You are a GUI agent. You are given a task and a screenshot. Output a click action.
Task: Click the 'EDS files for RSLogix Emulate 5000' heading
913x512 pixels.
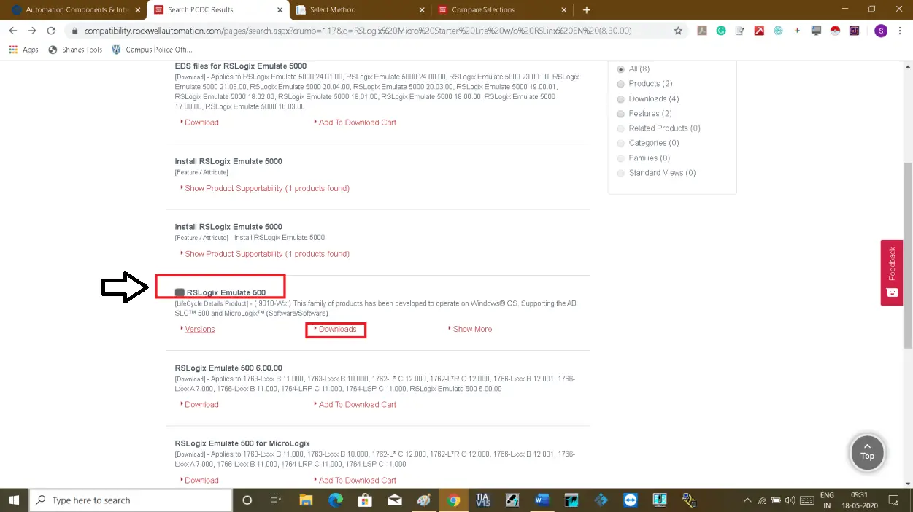click(241, 66)
